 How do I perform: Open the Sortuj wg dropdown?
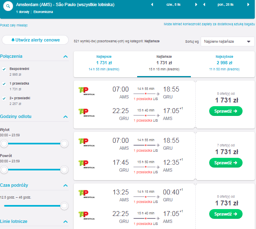pos(228,41)
